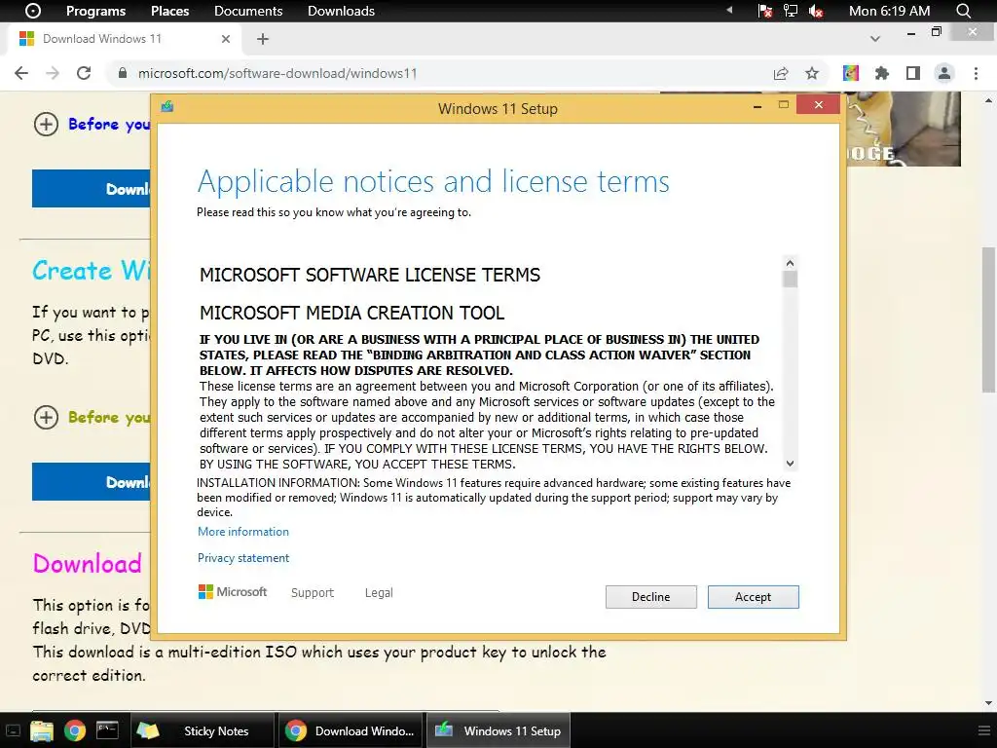
Task: Click the Windows 11 Setup title bar icon
Action: point(167,107)
